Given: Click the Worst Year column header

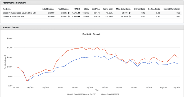Looking at the screenshot, I should (x=108, y=9).
